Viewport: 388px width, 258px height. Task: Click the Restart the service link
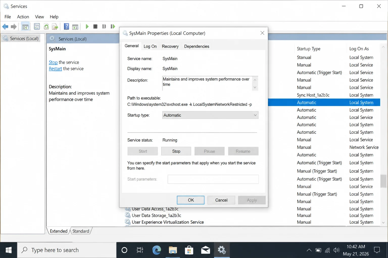pyautogui.click(x=55, y=69)
